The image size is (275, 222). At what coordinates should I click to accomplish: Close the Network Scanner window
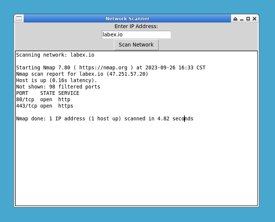(254, 18)
